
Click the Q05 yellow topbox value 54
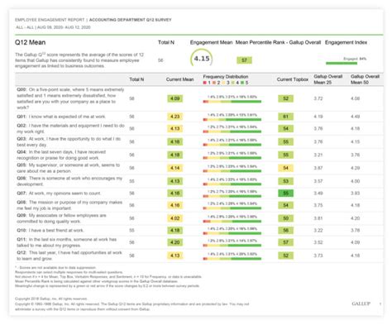pos(286,168)
